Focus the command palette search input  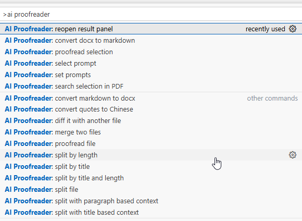pos(151,14)
